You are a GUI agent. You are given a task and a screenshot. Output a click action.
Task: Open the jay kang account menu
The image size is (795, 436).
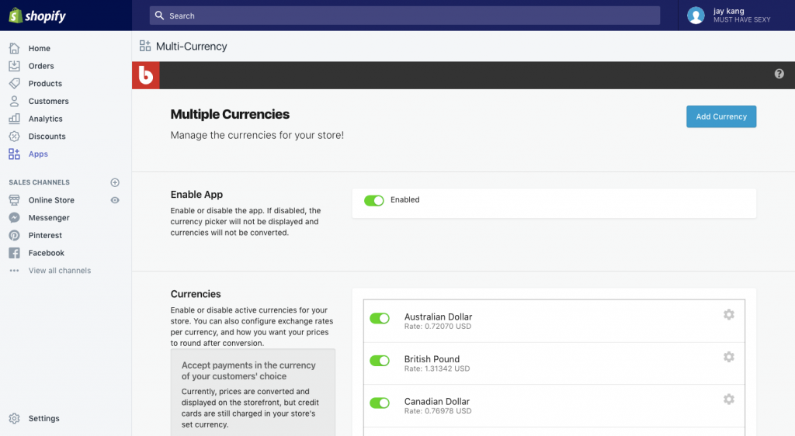point(741,16)
